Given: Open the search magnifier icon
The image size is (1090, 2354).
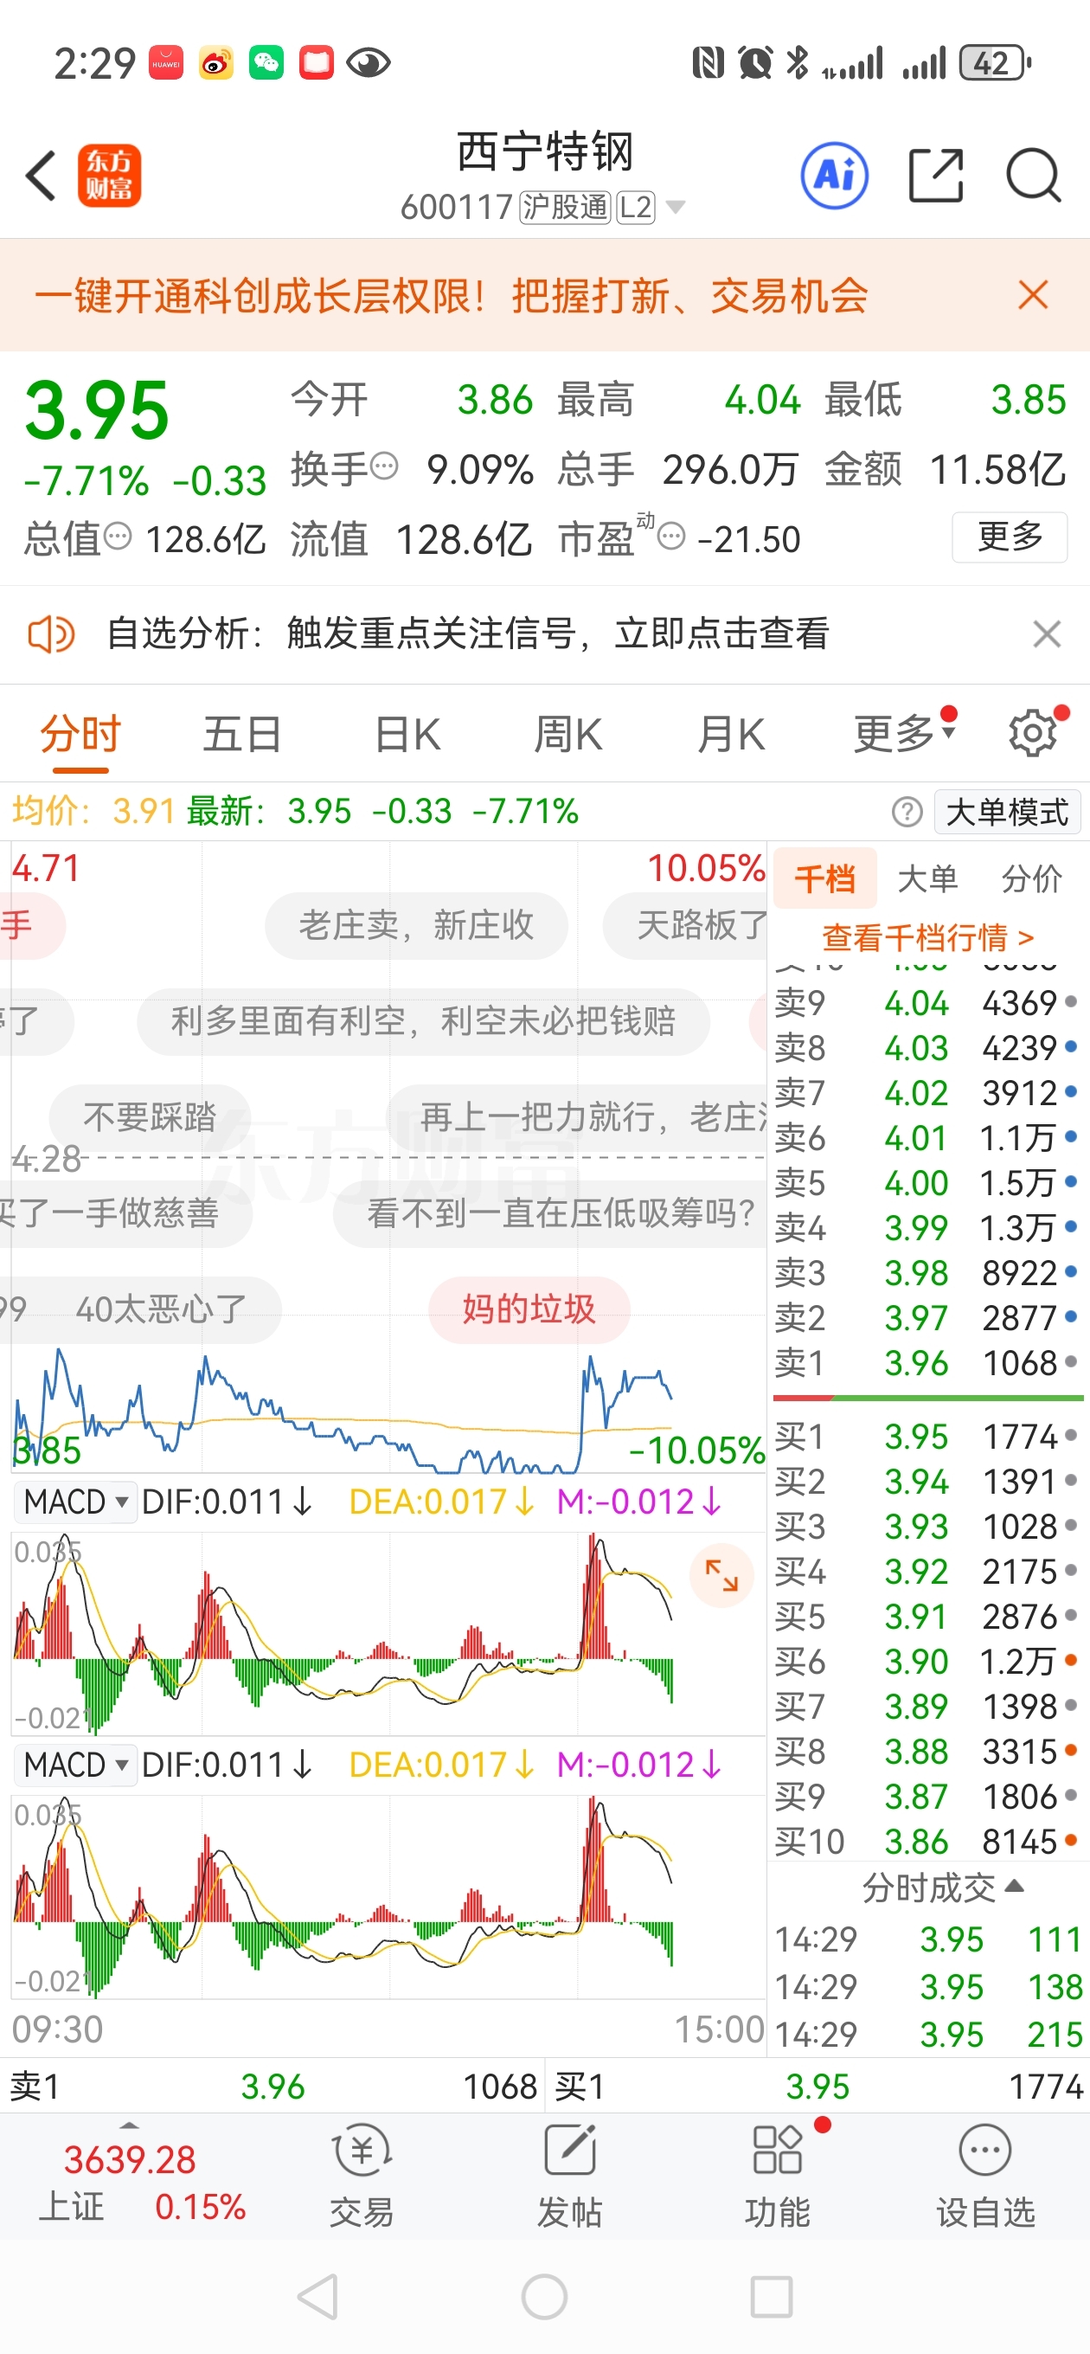Looking at the screenshot, I should pos(1034,175).
